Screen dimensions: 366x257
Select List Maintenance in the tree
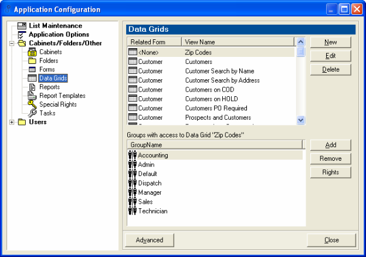pos(56,26)
